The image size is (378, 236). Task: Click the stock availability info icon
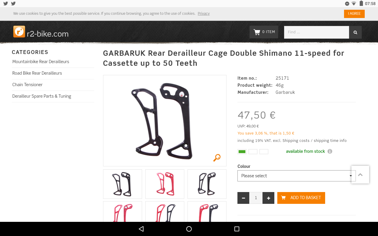coord(330,151)
